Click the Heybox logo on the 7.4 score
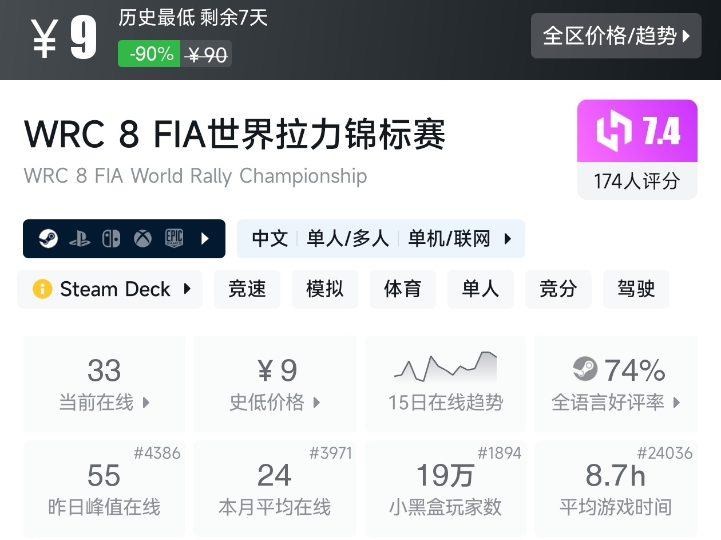721x540 pixels. [x=613, y=131]
